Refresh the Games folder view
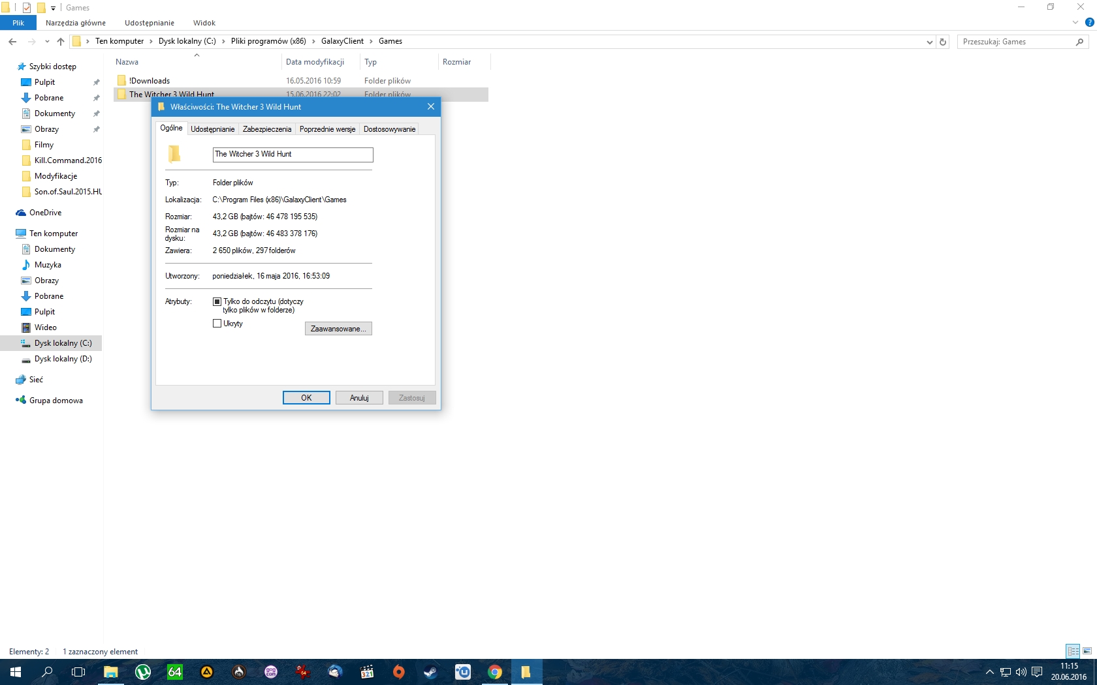The height and width of the screenshot is (685, 1097). pyautogui.click(x=943, y=42)
